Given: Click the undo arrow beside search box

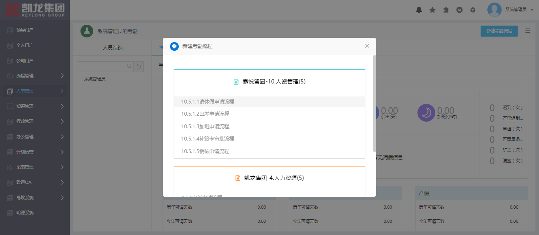Looking at the screenshot, I should tap(138, 67).
